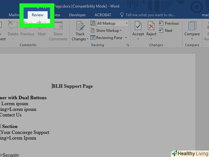
Task: Go to Next tracked change
Action: point(166,30)
